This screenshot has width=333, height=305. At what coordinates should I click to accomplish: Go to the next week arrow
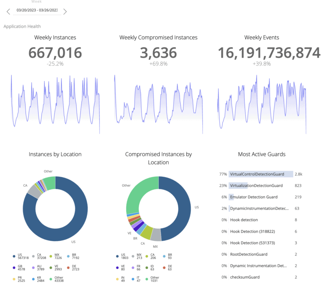(65, 11)
